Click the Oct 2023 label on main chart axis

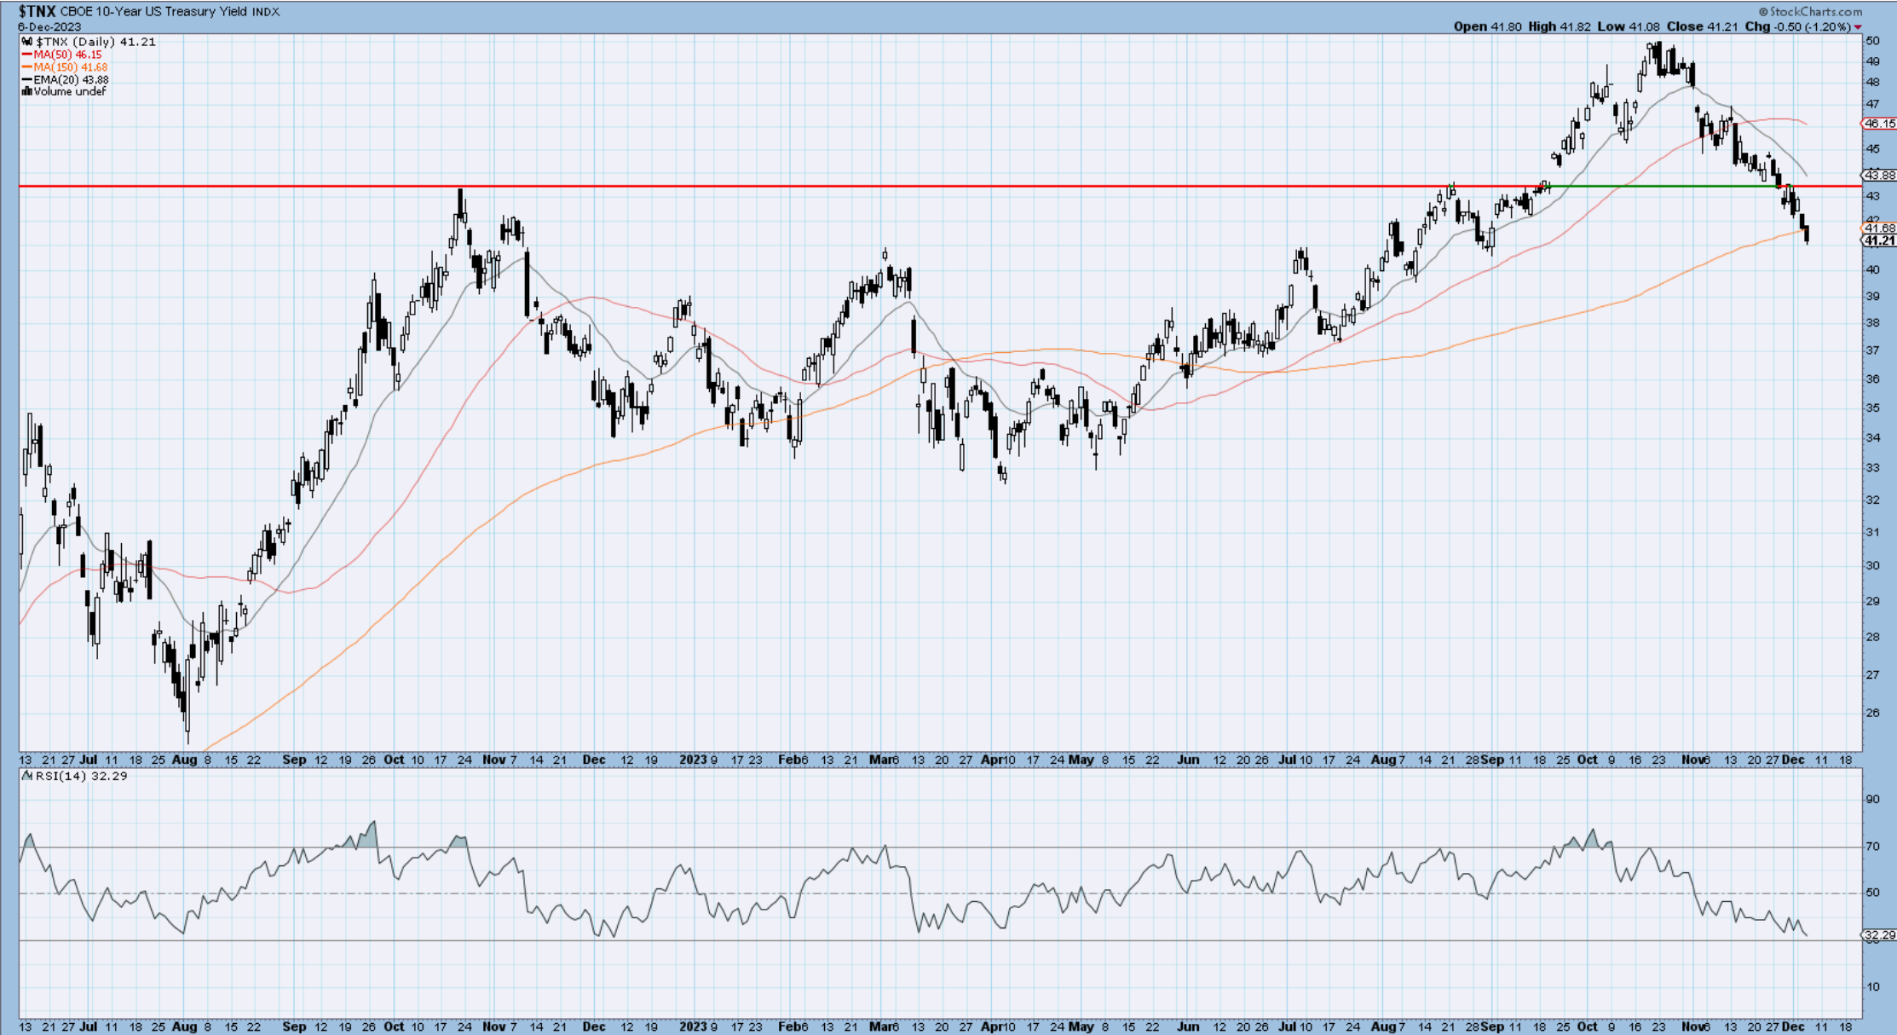click(x=1587, y=760)
